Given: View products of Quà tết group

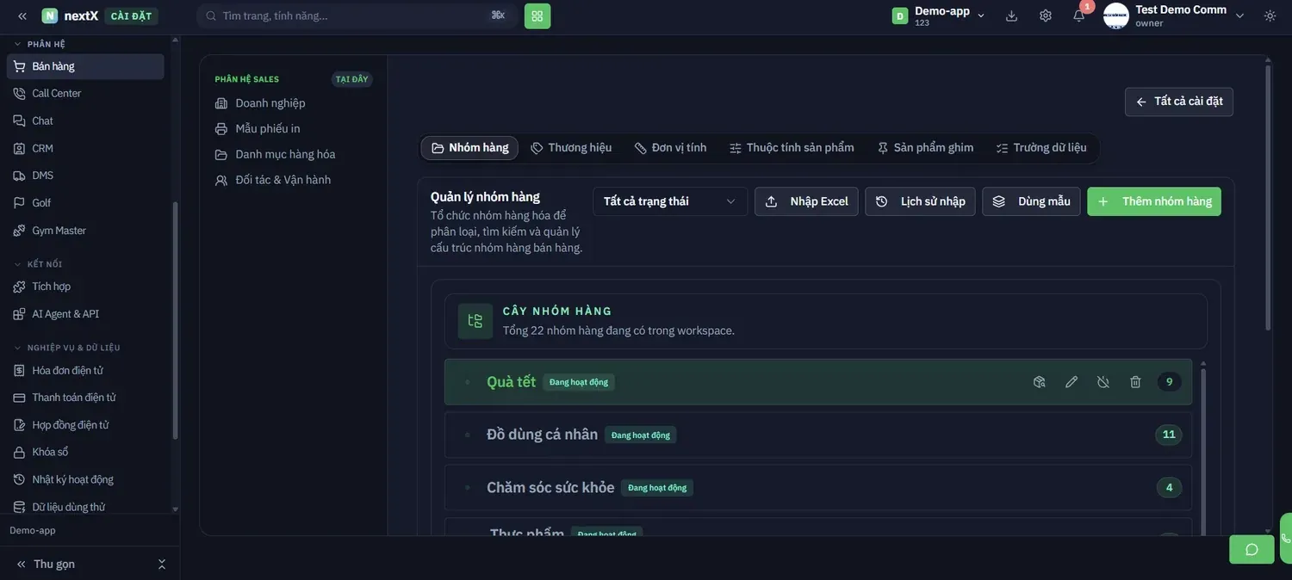Looking at the screenshot, I should click(1040, 382).
